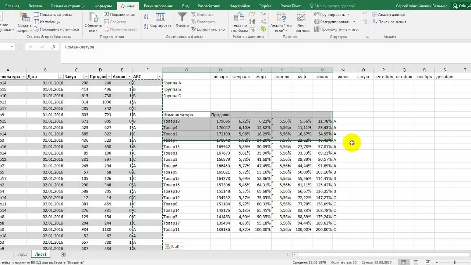The width and height of the screenshot is (471, 265).
Task: Open filter dropdown on ABC column
Action: click(x=159, y=77)
